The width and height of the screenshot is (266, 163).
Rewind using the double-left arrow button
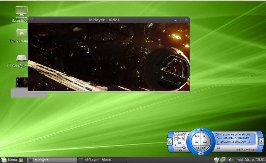click(197, 148)
